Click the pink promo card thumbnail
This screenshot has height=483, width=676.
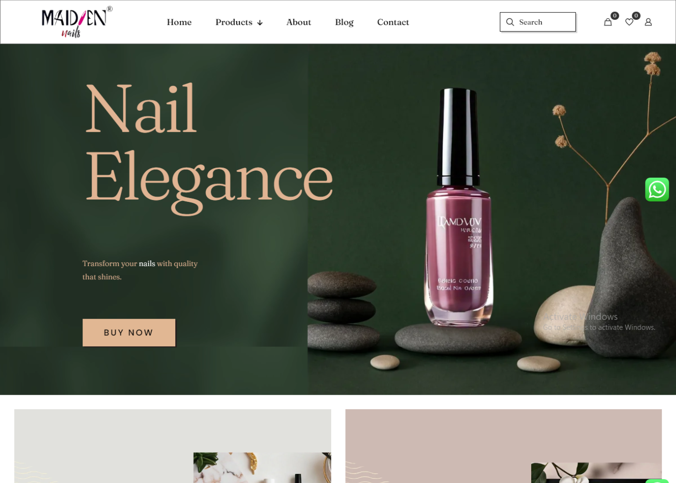coord(596,472)
